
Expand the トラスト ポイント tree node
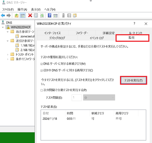8,54
